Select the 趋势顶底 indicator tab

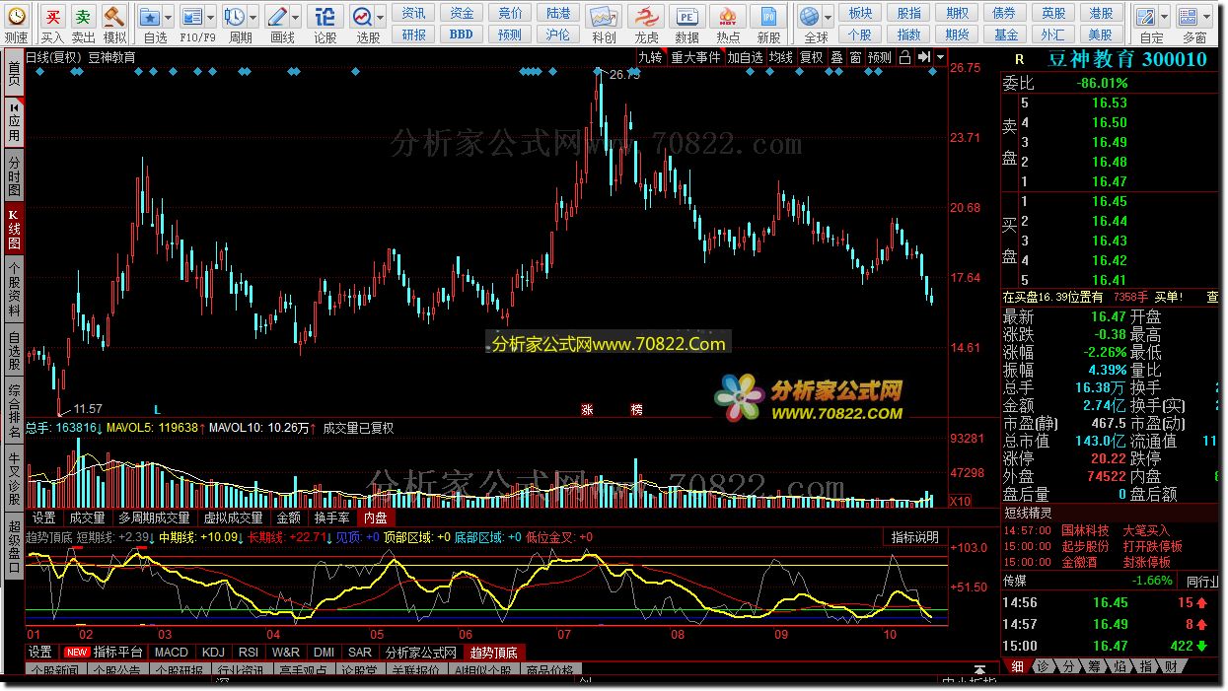[494, 653]
